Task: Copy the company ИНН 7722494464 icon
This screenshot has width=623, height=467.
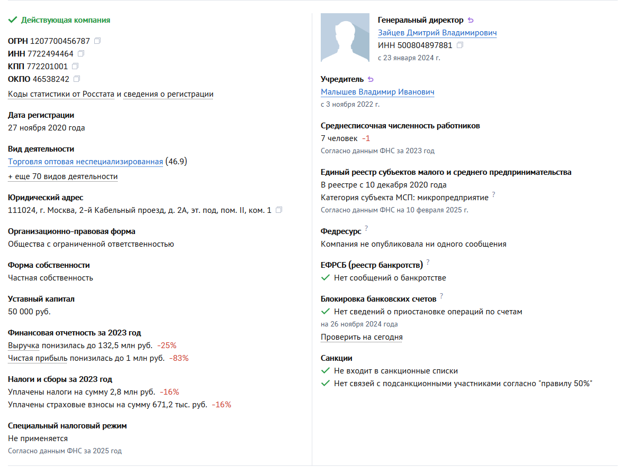Action: (81, 53)
